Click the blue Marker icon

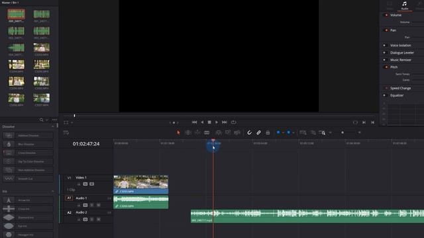[289, 132]
